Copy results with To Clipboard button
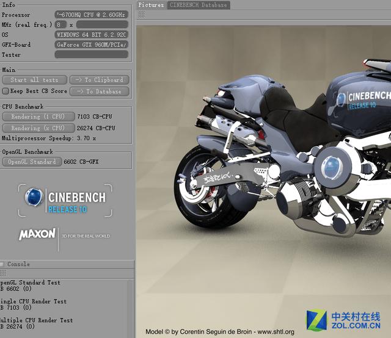Viewport: 391px width, 338px height. point(100,80)
